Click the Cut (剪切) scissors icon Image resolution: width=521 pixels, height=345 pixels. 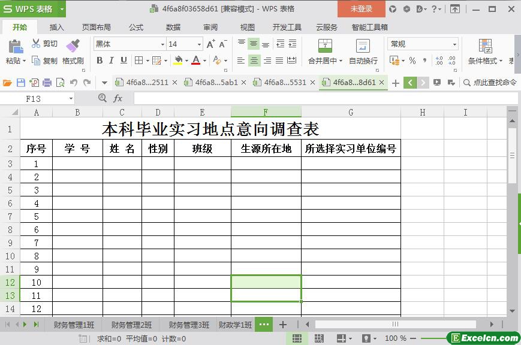pos(36,44)
